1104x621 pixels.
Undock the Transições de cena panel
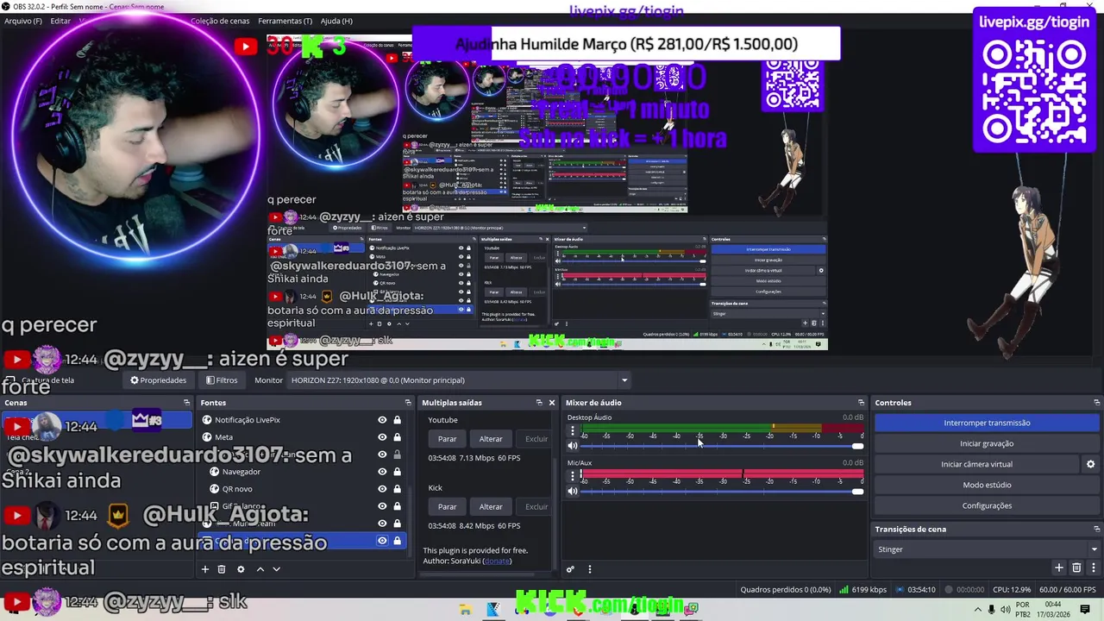1096,530
